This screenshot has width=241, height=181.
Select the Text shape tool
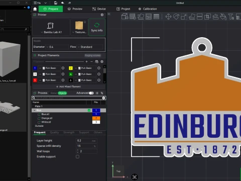pyautogui.click(x=231, y=17)
